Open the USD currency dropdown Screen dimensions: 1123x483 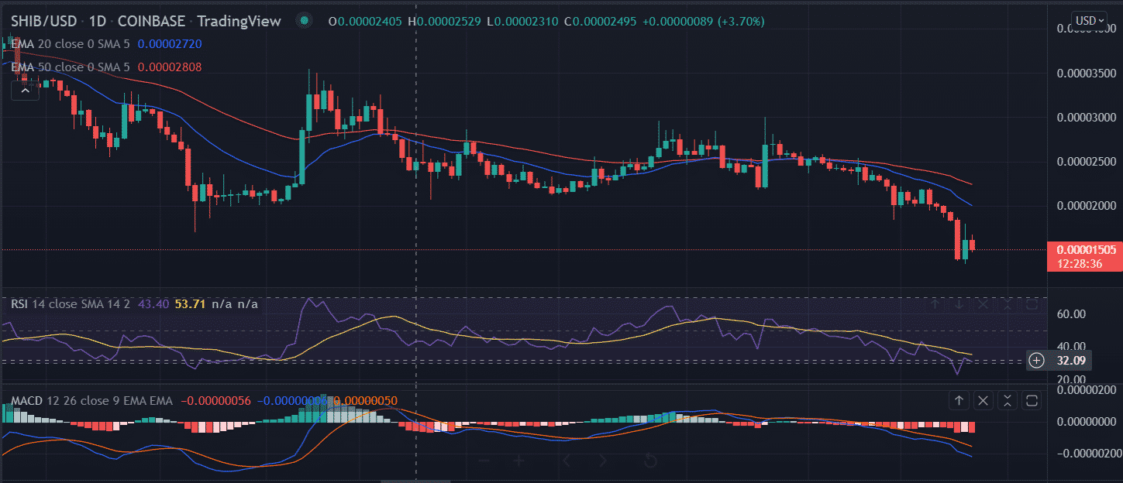point(1088,20)
